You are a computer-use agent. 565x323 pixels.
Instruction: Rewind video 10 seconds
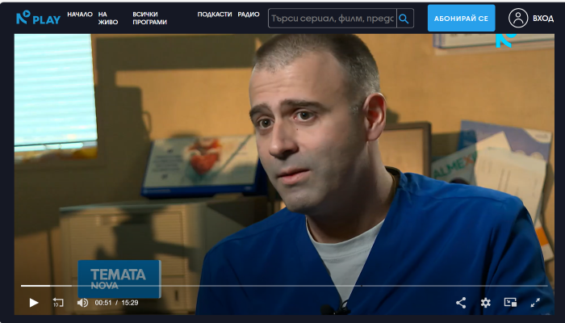click(57, 303)
